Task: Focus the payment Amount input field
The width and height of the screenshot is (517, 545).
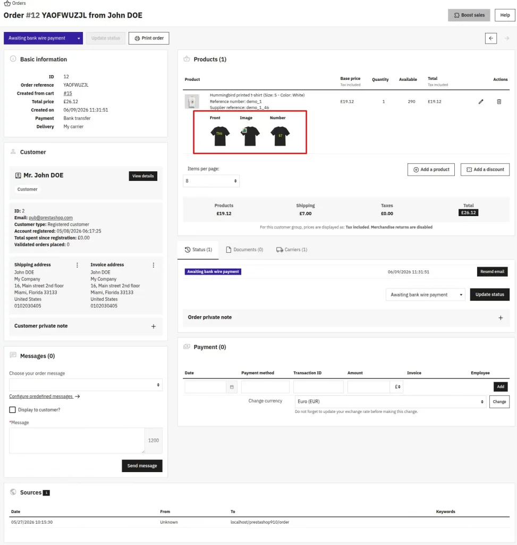Action: (369, 387)
